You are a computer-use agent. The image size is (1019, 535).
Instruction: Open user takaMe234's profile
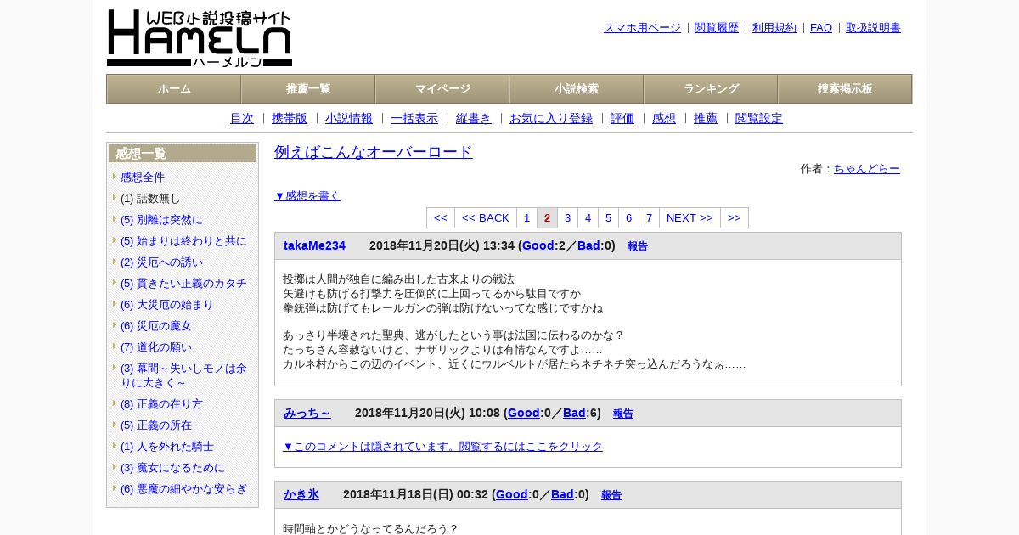click(x=314, y=246)
